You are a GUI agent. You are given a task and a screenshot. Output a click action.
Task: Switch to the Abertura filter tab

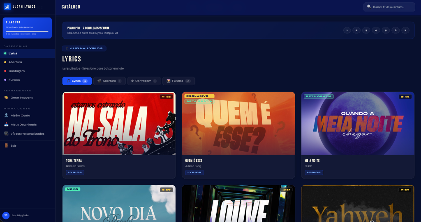tap(109, 81)
